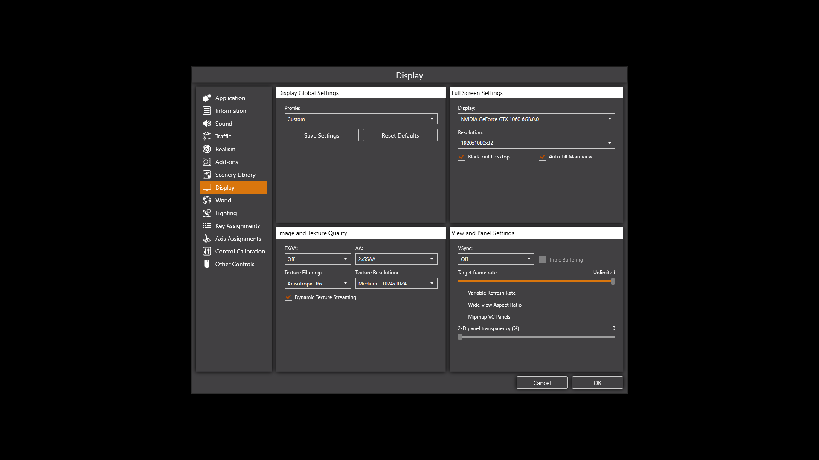The image size is (819, 460).
Task: Click the 2-D panel transparency slider
Action: pyautogui.click(x=536, y=337)
